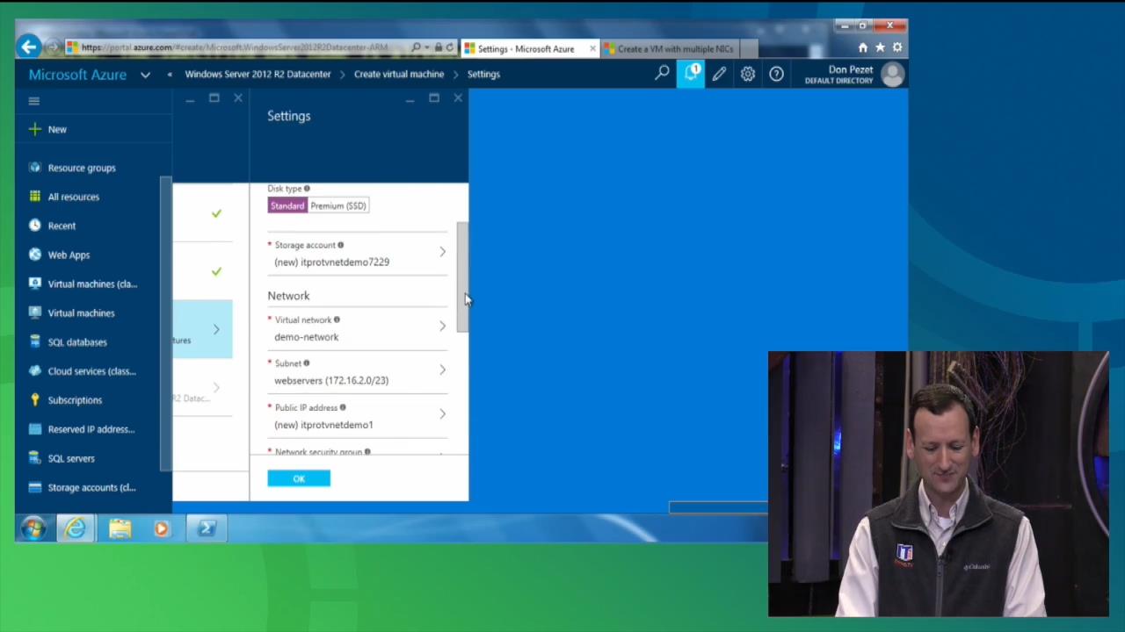
Task: Open PowerShell from taskbar
Action: pos(207,528)
